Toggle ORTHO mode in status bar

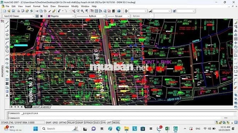click(x=63, y=122)
